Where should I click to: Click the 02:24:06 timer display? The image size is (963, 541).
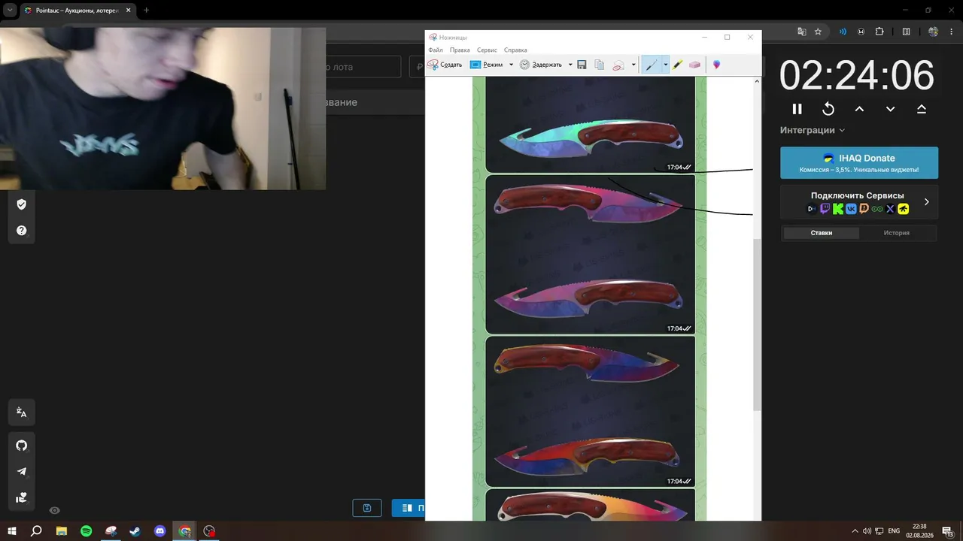click(x=857, y=75)
